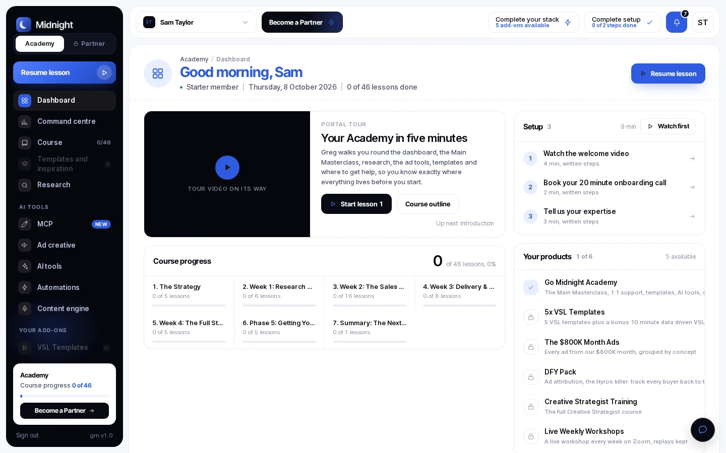
Task: Open AI tools in the sidebar
Action: (65, 266)
